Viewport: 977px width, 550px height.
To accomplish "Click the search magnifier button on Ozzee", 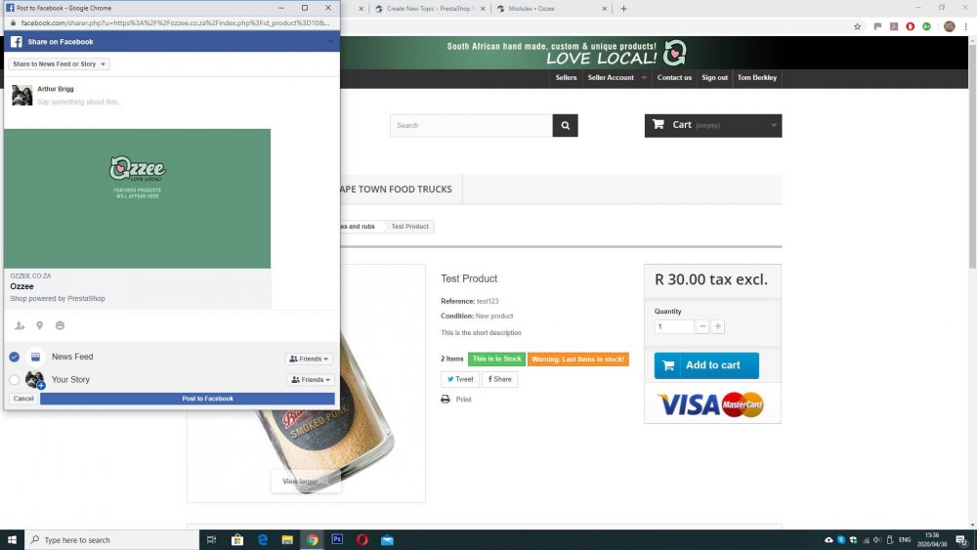I will pos(565,126).
